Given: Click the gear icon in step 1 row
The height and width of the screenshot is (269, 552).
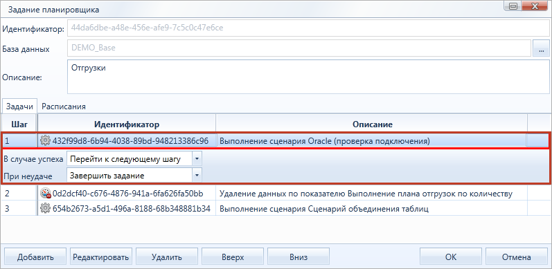Looking at the screenshot, I should 46,141.
